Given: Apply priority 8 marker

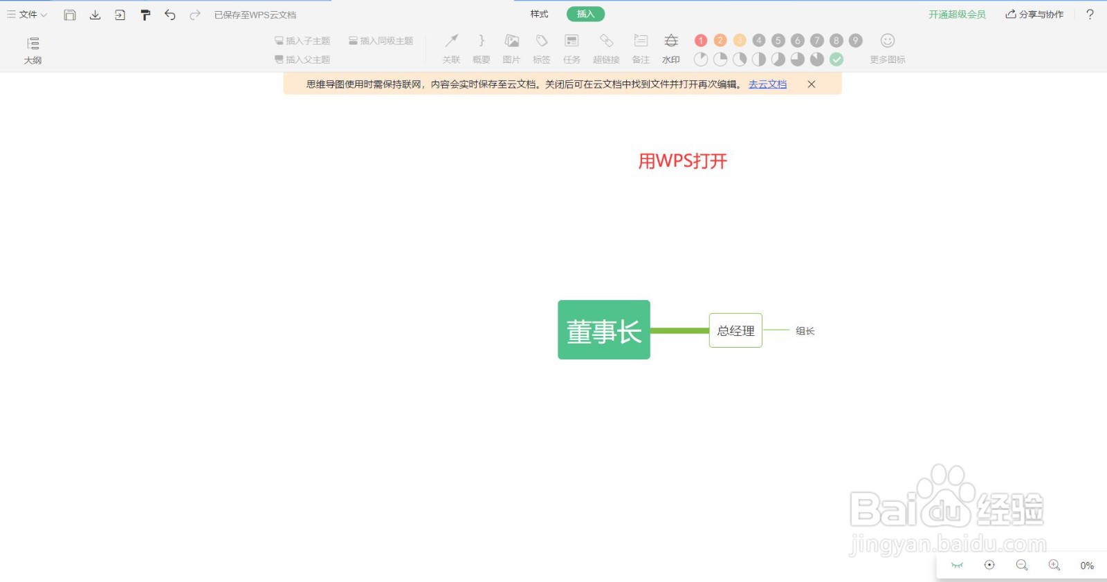Looking at the screenshot, I should click(x=836, y=41).
